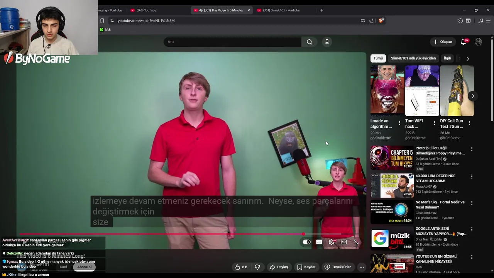Image resolution: width=494 pixels, height=278 pixels.
Task: Open the 'Cihan Korkmaz' channel name
Action: click(x=427, y=213)
